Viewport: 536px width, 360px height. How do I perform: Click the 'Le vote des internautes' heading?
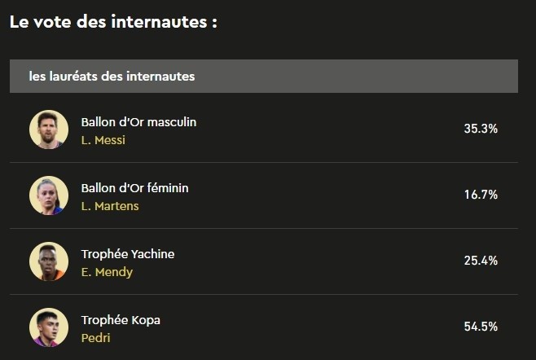pos(113,22)
